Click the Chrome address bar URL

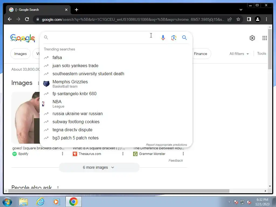[133, 19]
